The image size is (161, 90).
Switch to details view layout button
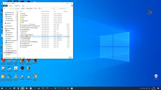tap(70, 58)
